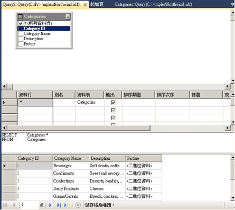Click the SELECT keyword in SQL pane
The image size is (235, 210).
(10, 135)
